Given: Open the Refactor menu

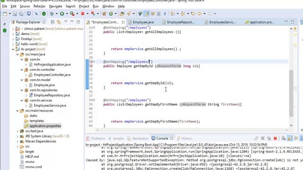Looking at the screenshot, I should (39, 6).
